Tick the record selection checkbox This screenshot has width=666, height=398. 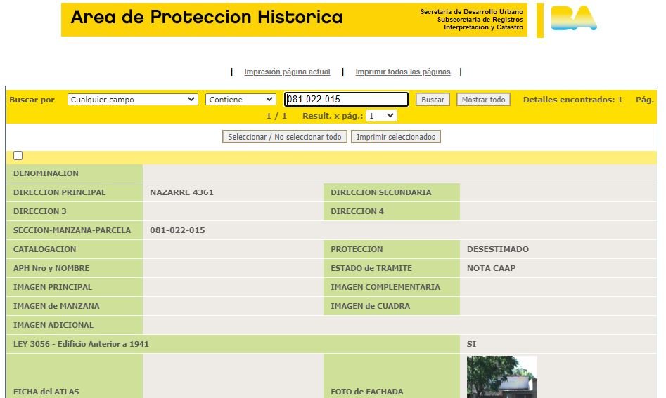click(x=18, y=156)
